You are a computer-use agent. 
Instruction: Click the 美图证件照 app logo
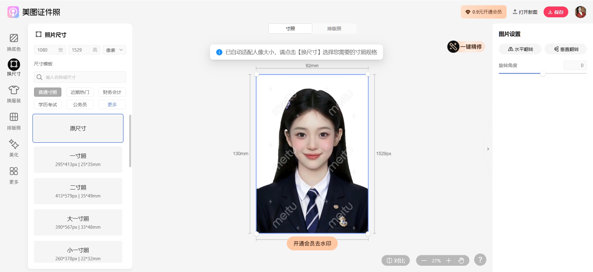pyautogui.click(x=34, y=12)
